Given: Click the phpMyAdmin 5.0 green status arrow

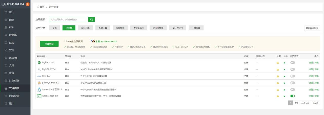Looking at the screenshot, I should click(x=285, y=83).
